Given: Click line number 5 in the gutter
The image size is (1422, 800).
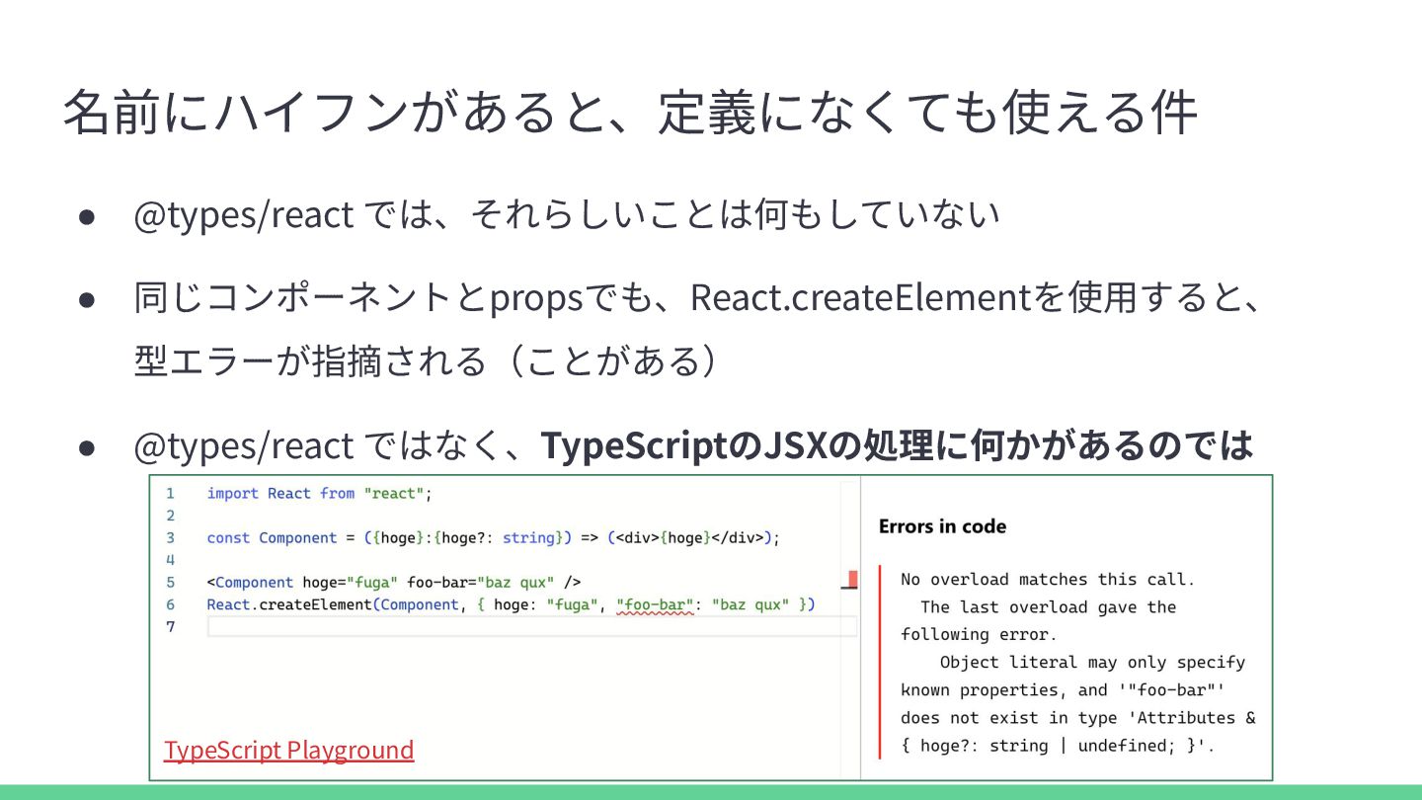Looking at the screenshot, I should [x=171, y=582].
